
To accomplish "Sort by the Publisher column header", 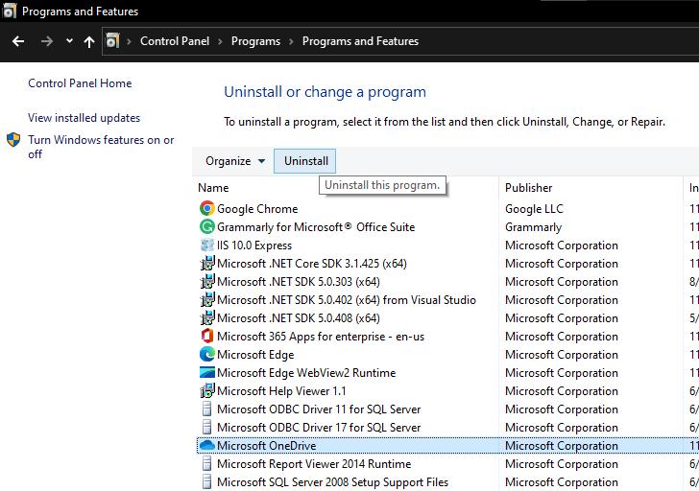I will coord(529,188).
